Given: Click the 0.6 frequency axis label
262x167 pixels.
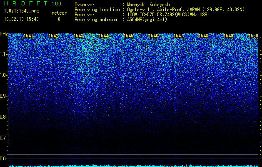Looking at the screenshot, I should [3, 159].
